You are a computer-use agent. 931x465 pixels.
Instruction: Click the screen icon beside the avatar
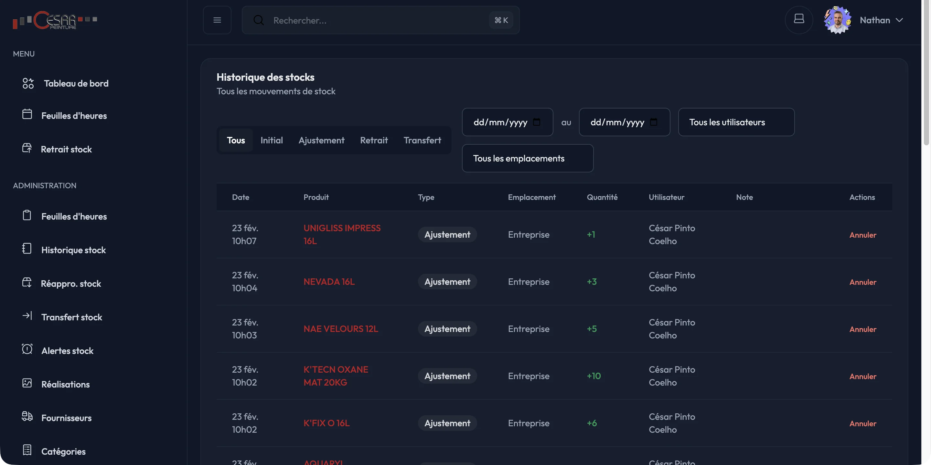pos(799,19)
